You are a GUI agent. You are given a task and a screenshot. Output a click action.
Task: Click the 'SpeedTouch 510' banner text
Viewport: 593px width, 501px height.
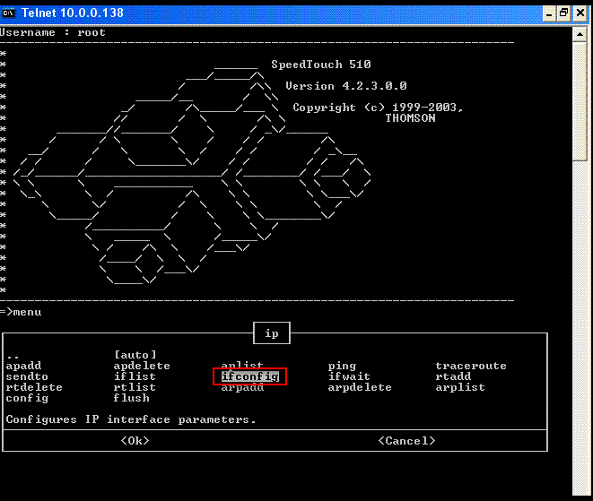321,65
